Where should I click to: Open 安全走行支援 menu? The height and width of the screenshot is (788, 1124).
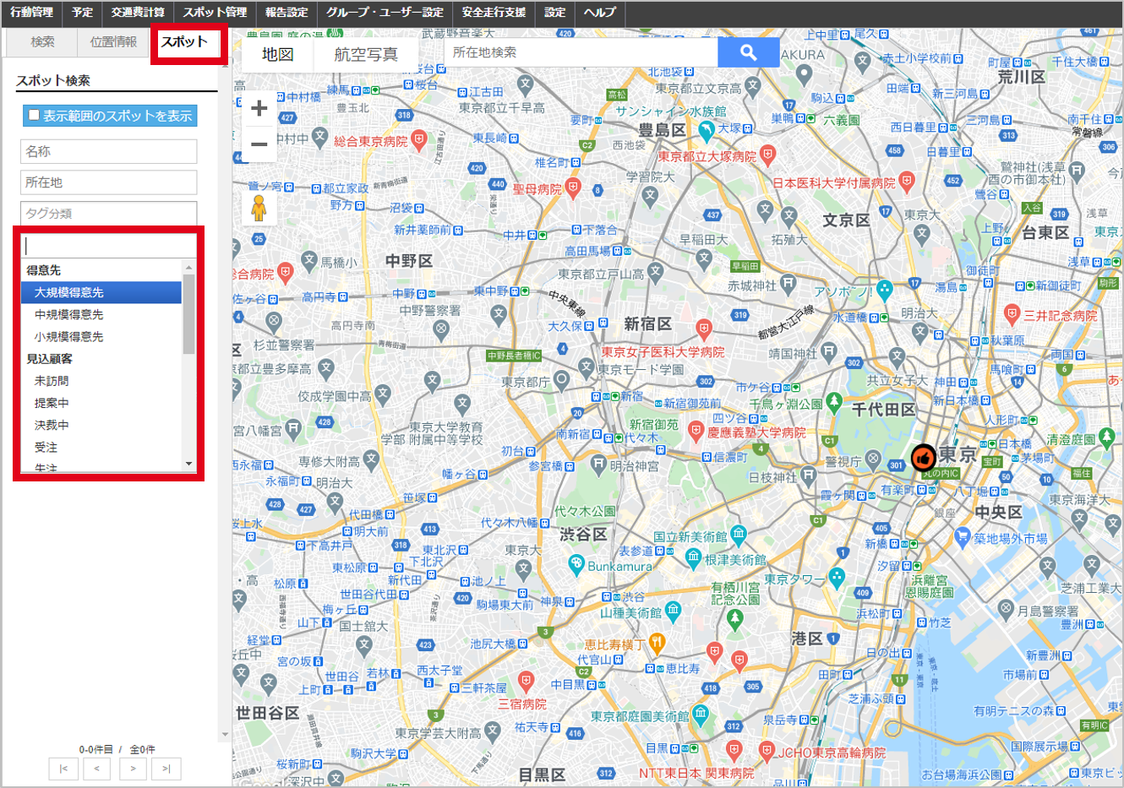[494, 13]
